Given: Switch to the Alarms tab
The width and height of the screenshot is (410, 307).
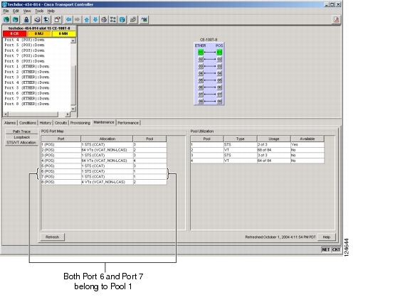Looking at the screenshot, I should [10, 123].
